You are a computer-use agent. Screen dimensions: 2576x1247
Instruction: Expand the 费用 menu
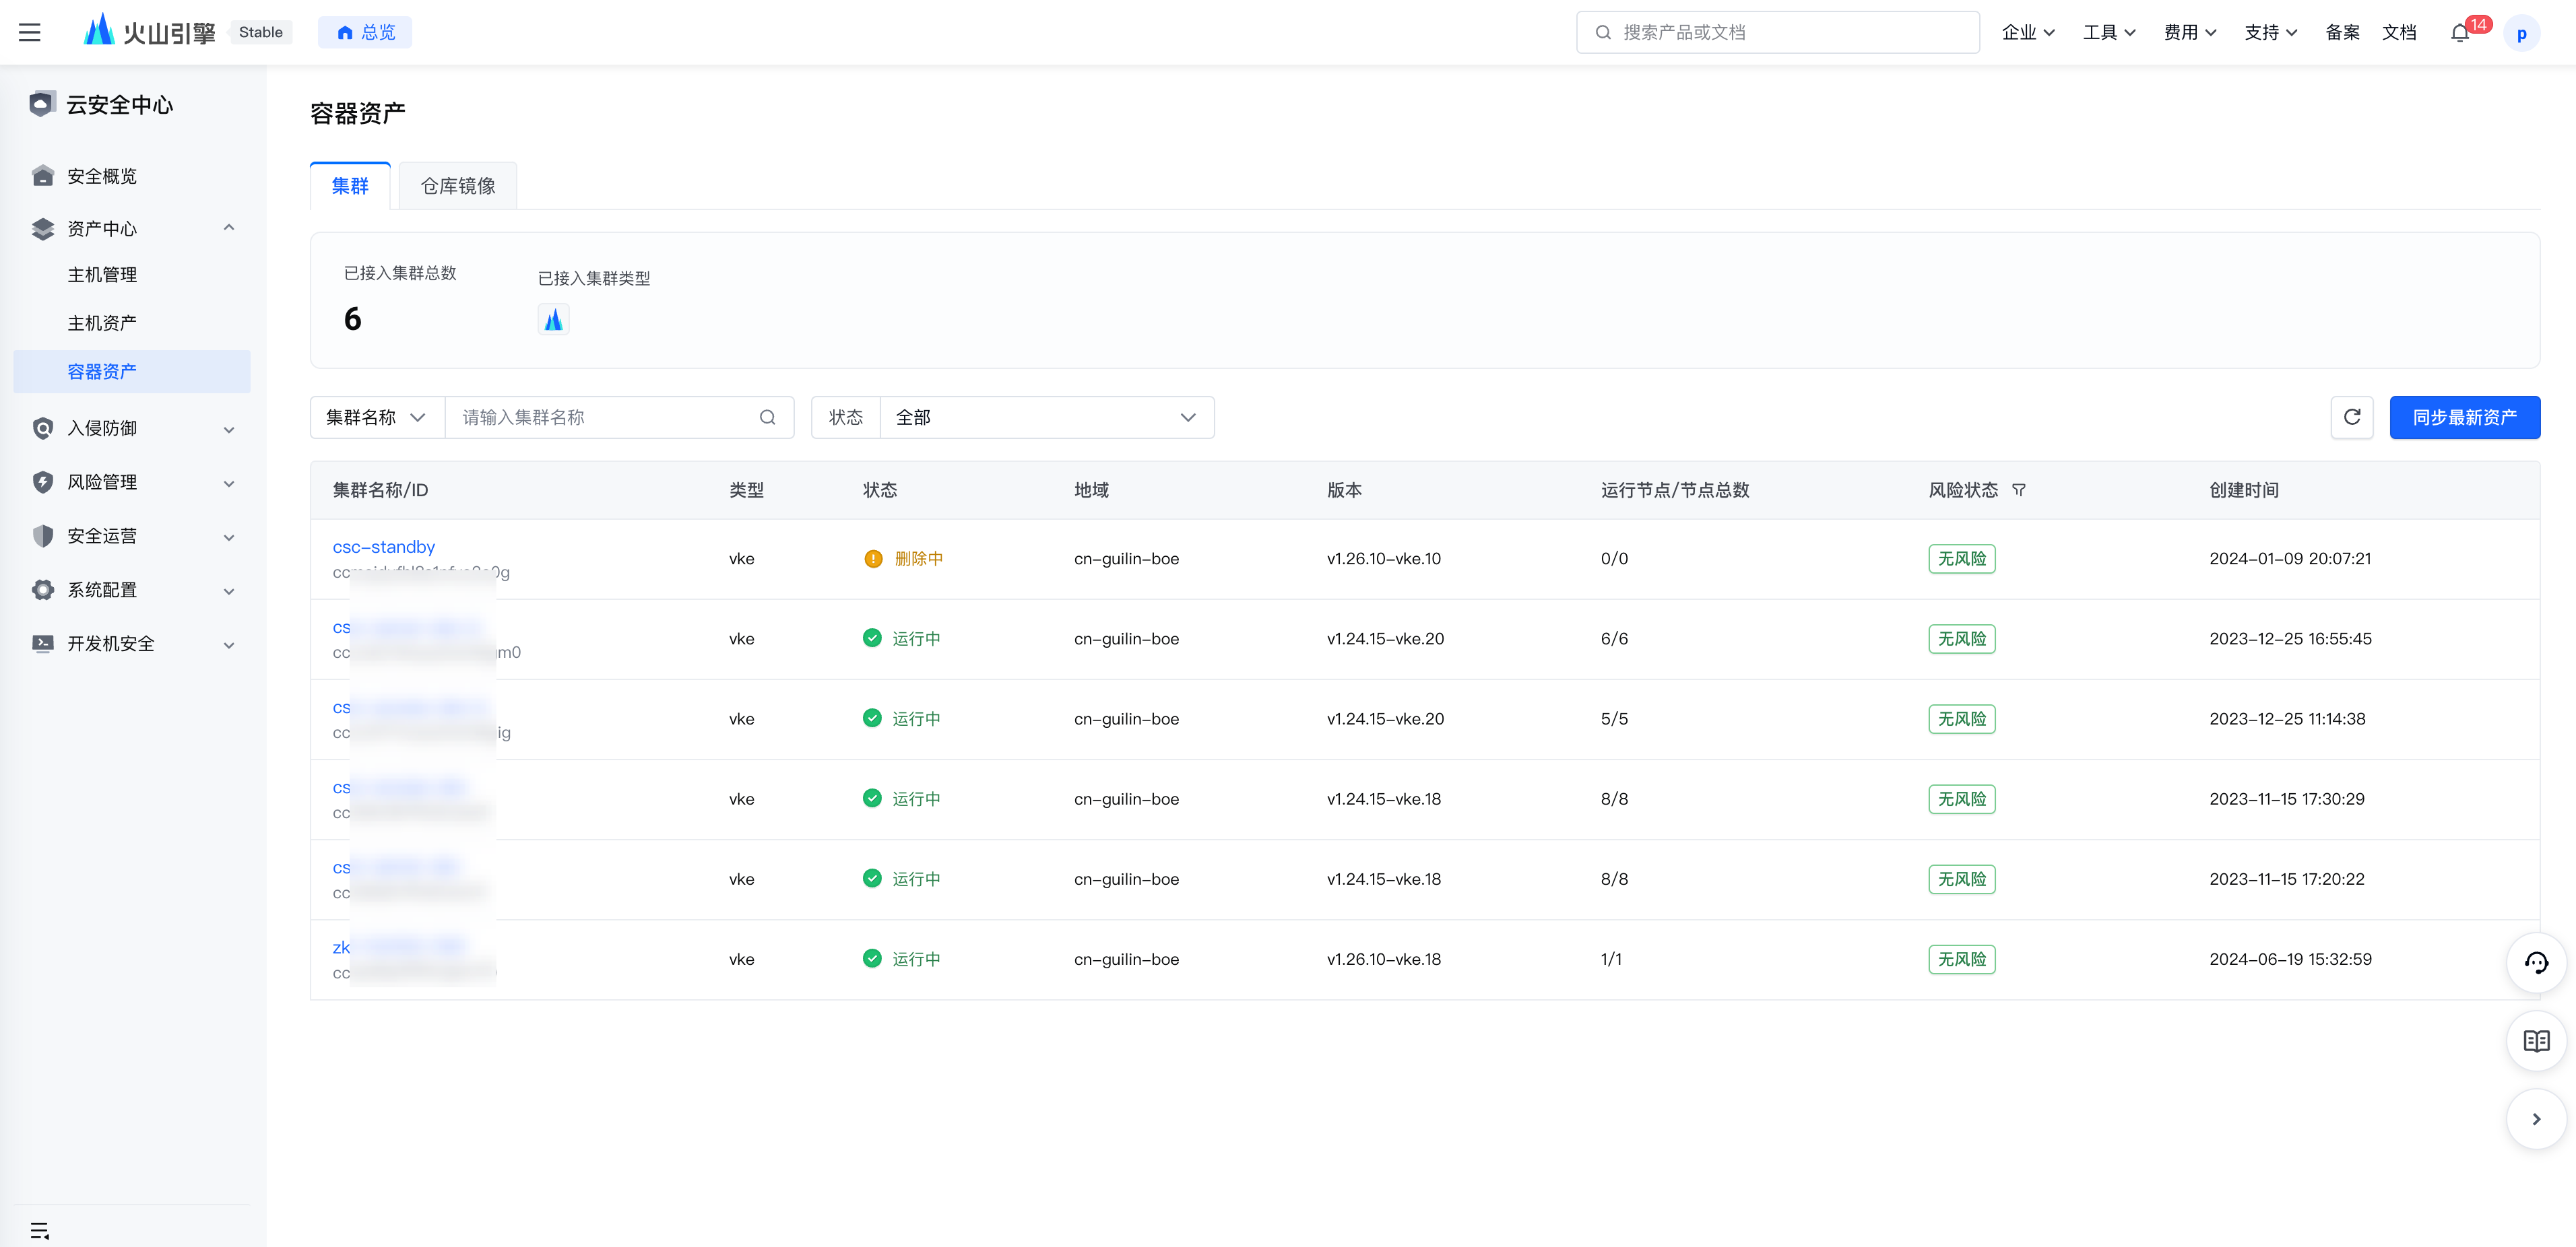2190,32
